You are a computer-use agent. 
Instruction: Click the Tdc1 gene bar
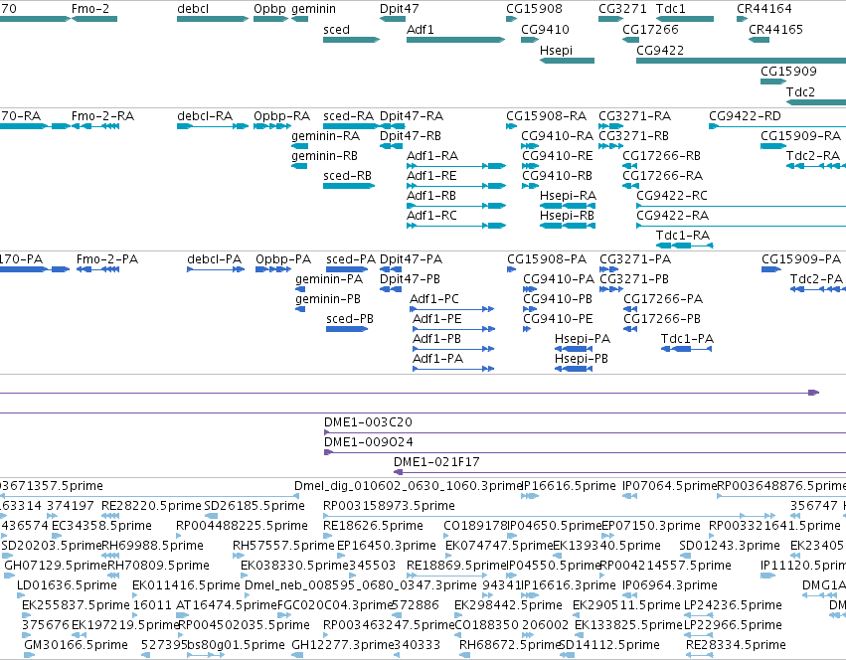tap(685, 19)
